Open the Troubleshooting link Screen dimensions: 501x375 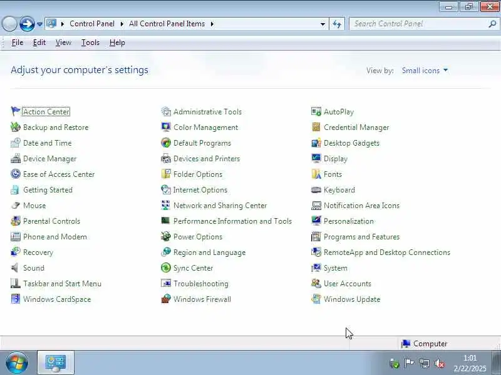201,284
